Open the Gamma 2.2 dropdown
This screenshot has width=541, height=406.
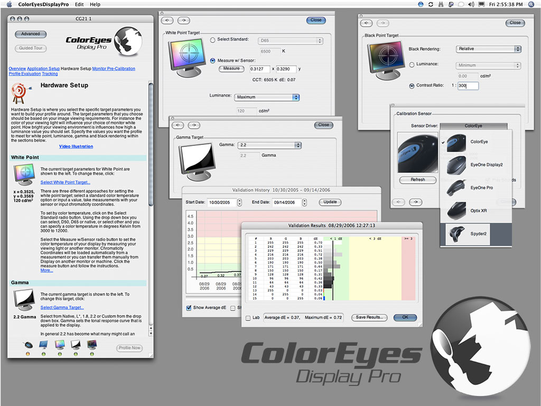[269, 145]
